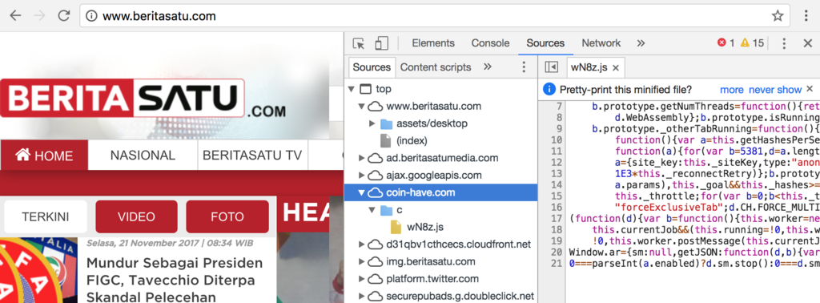Open the NASIONAL menu item

coord(143,155)
